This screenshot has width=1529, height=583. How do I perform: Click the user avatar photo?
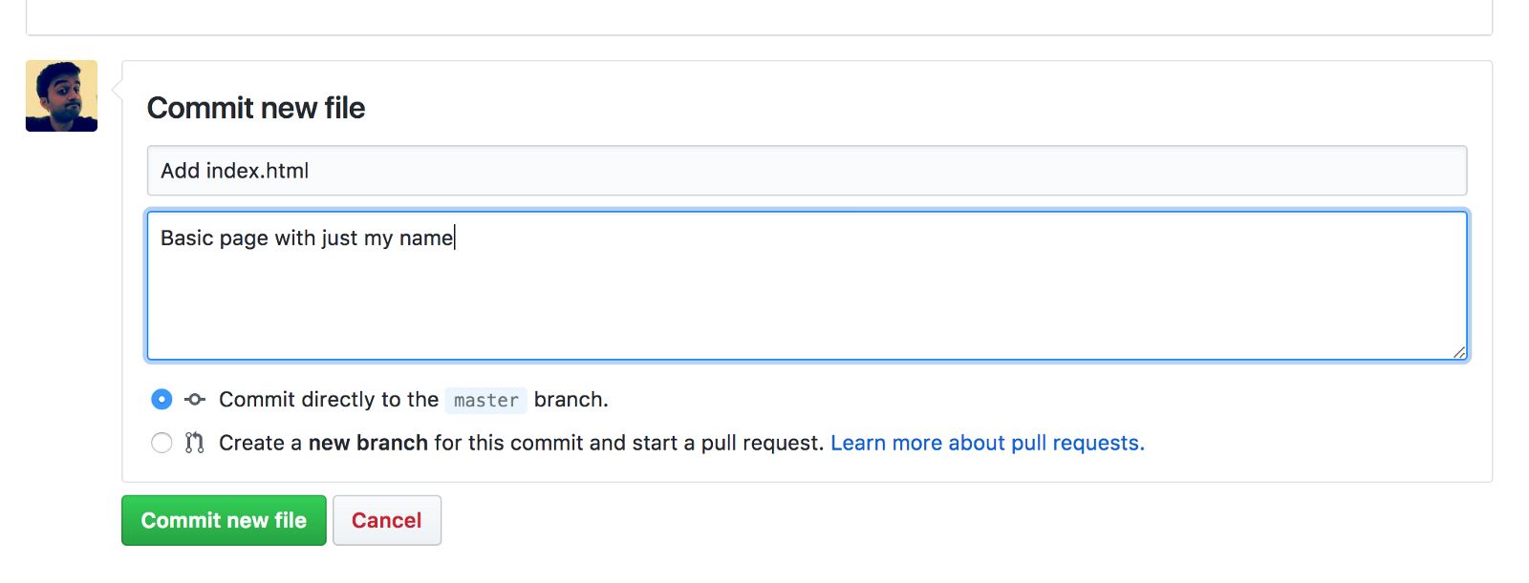pyautogui.click(x=61, y=95)
